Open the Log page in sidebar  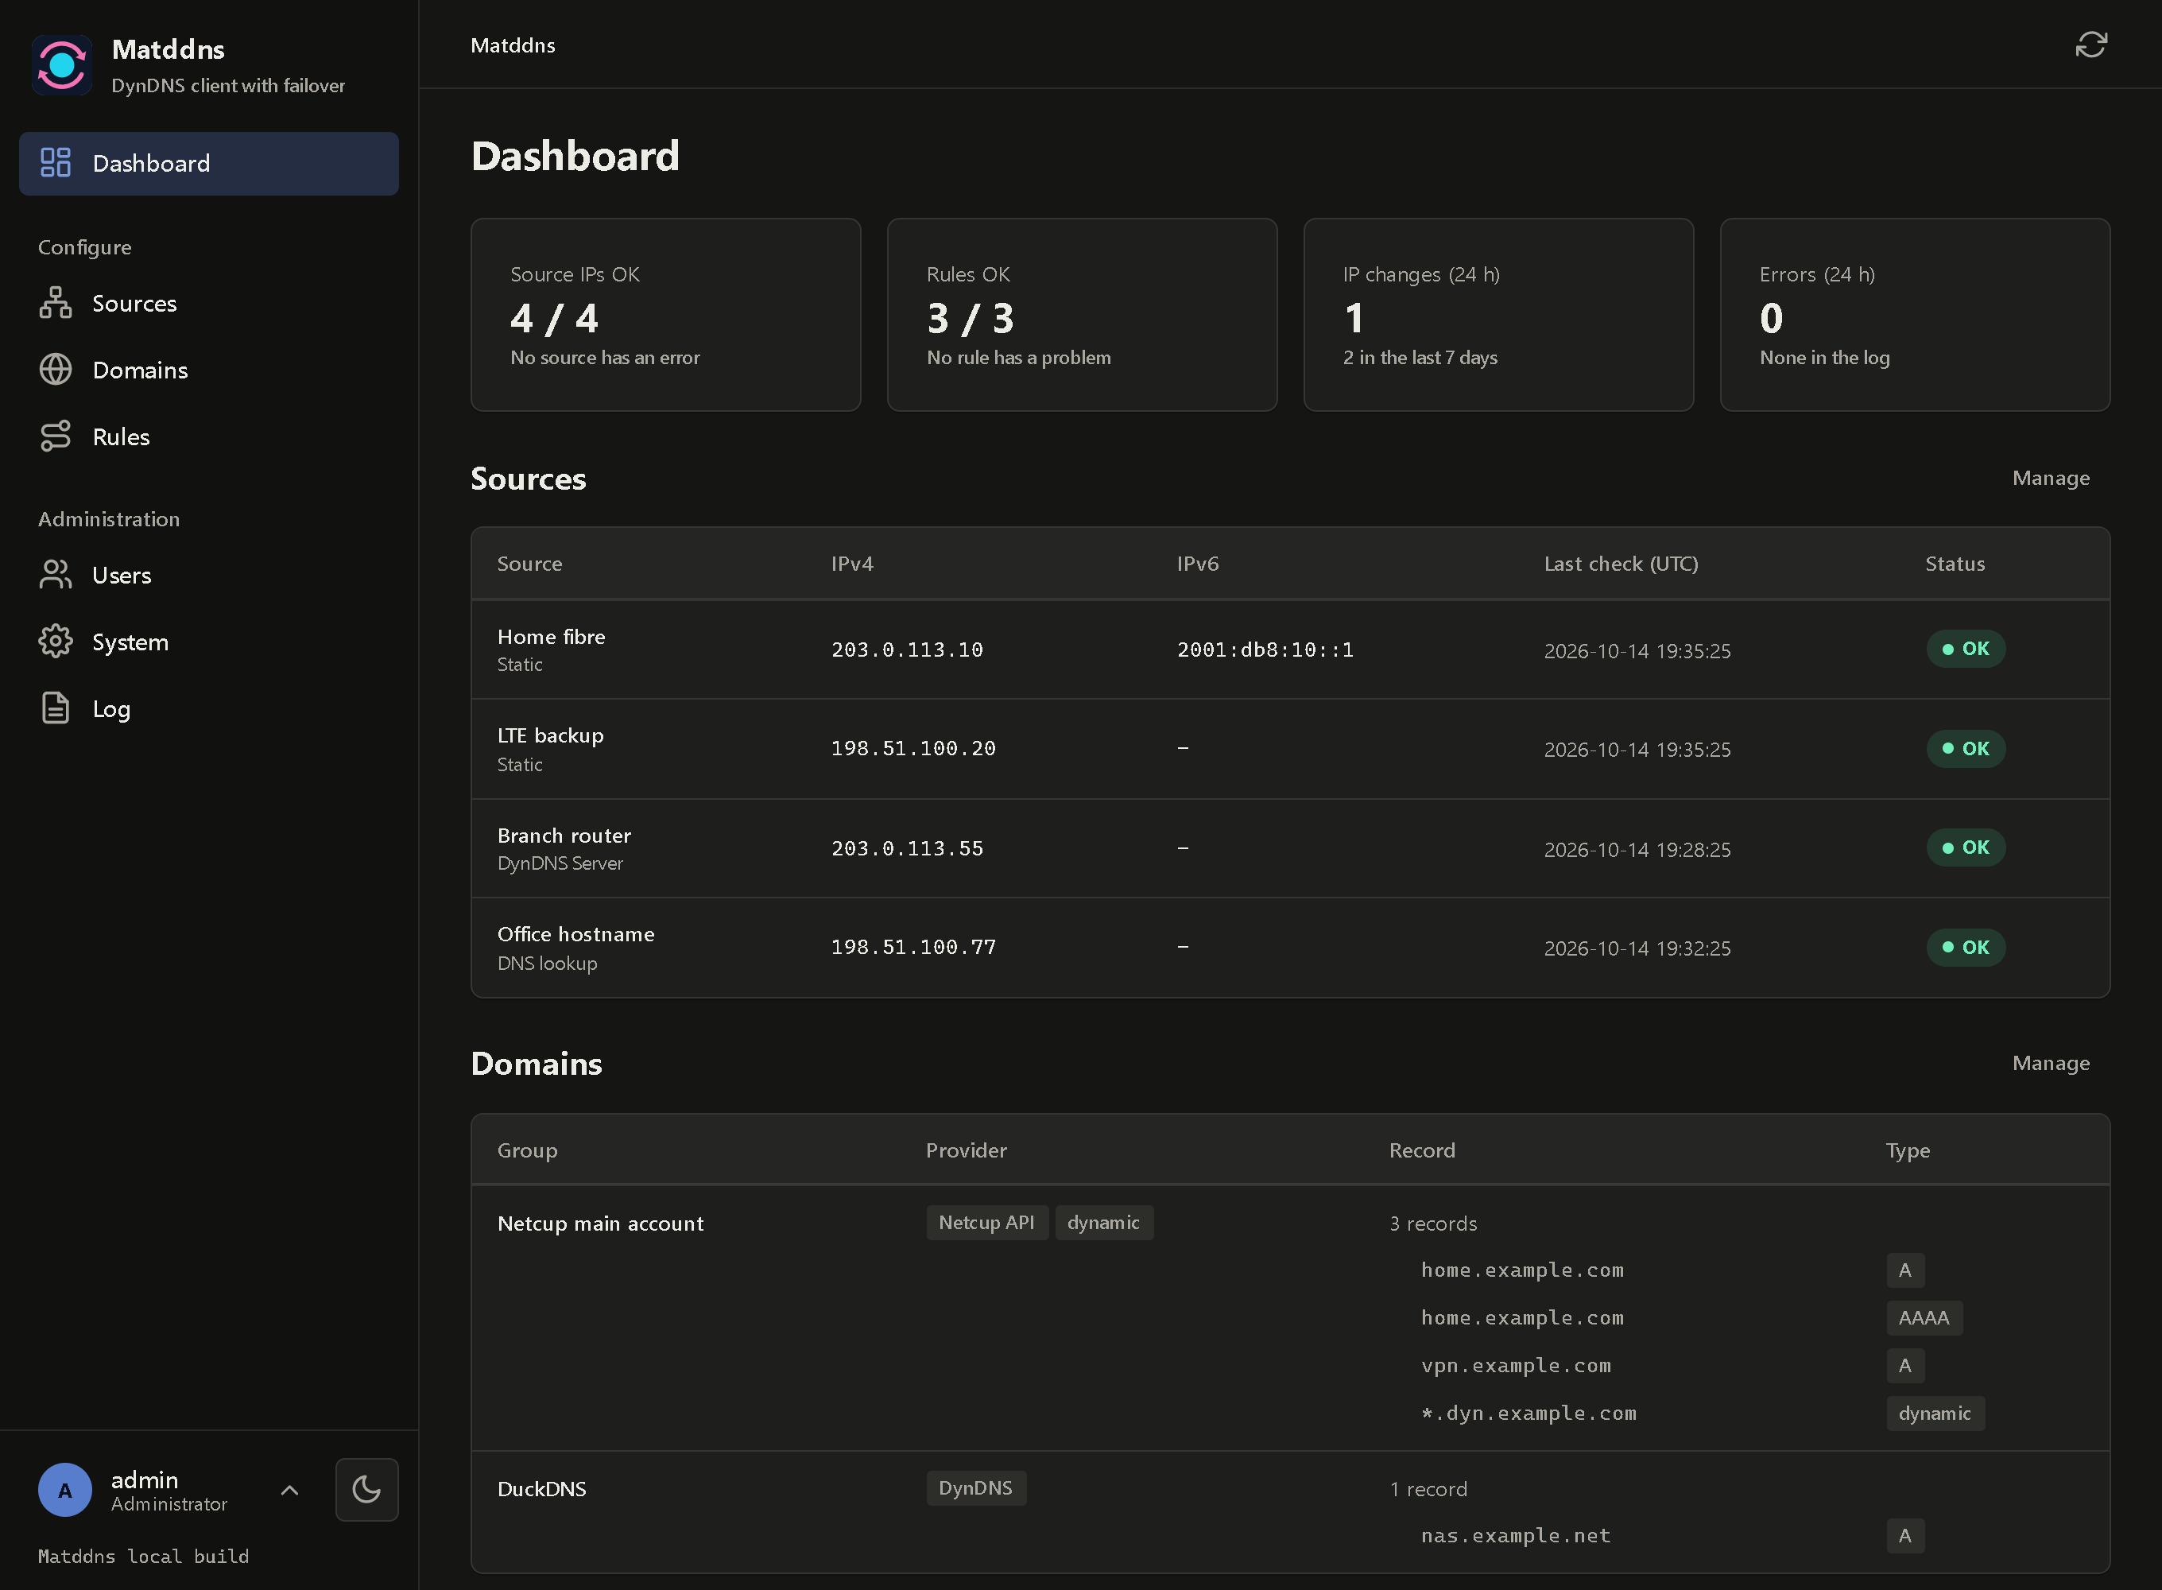click(x=209, y=708)
